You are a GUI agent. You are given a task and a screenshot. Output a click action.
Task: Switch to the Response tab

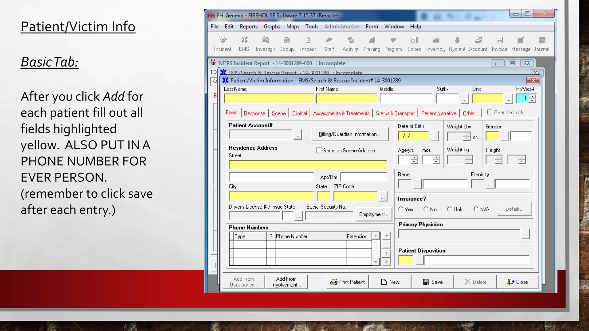point(255,113)
